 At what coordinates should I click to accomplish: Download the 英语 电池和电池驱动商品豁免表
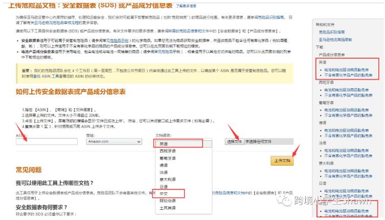coord(346,69)
